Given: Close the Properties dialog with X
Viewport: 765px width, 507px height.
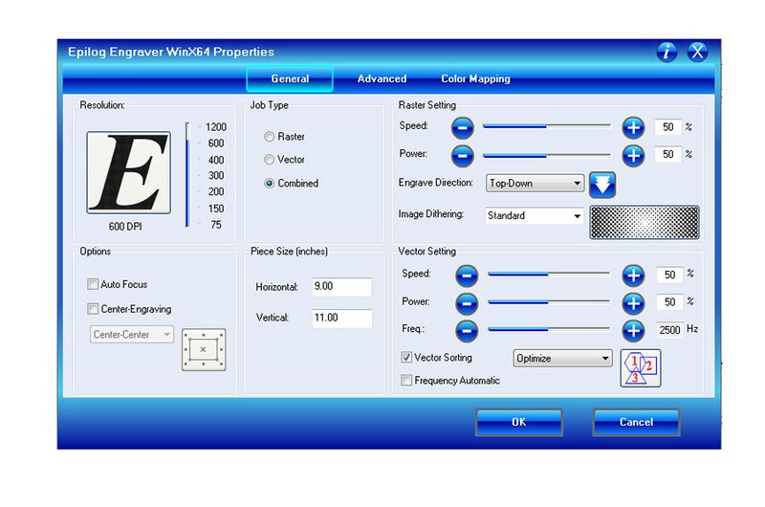Looking at the screenshot, I should coord(697,52).
